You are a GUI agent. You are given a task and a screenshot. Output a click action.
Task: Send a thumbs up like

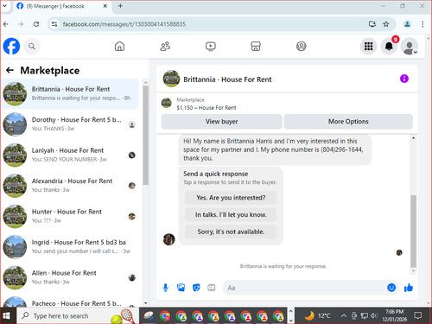pyautogui.click(x=409, y=288)
